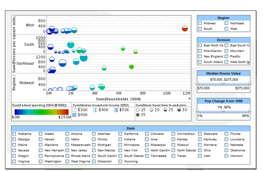Tick the Pacific division checkbox
Image resolution: width=270 pixels, height=171 pixels.
pos(226,56)
